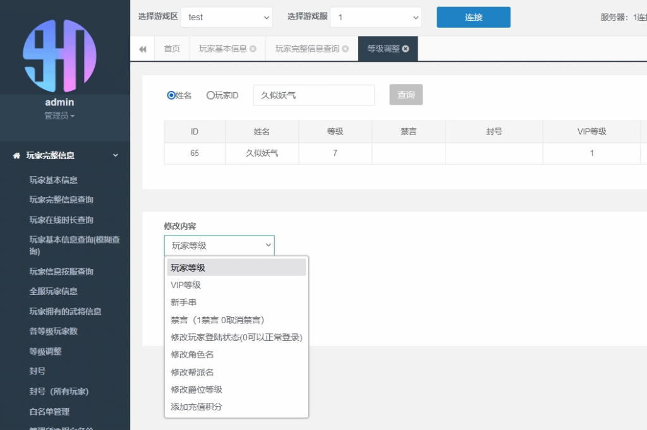Click the gray 查询 button
The image size is (647, 430).
tap(406, 95)
